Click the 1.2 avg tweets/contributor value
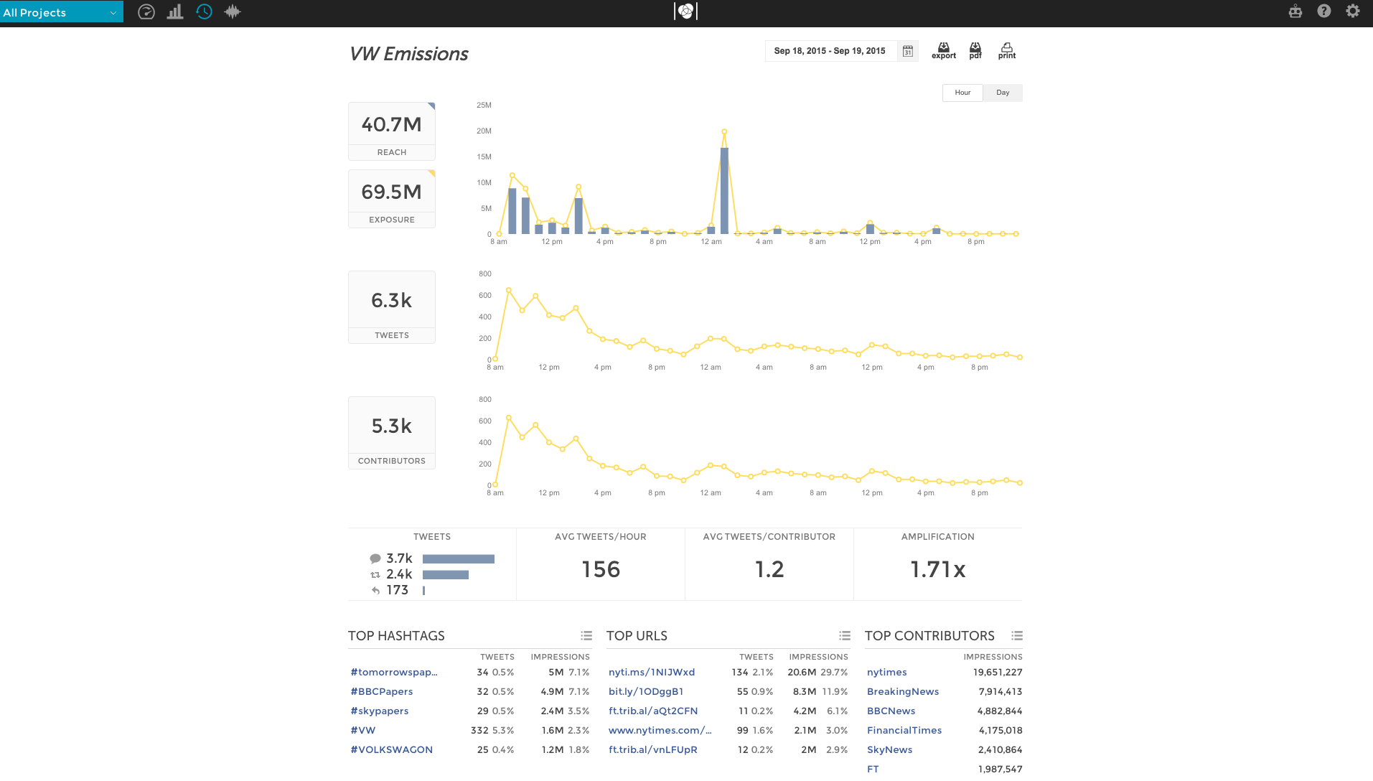1373x781 pixels. click(769, 570)
